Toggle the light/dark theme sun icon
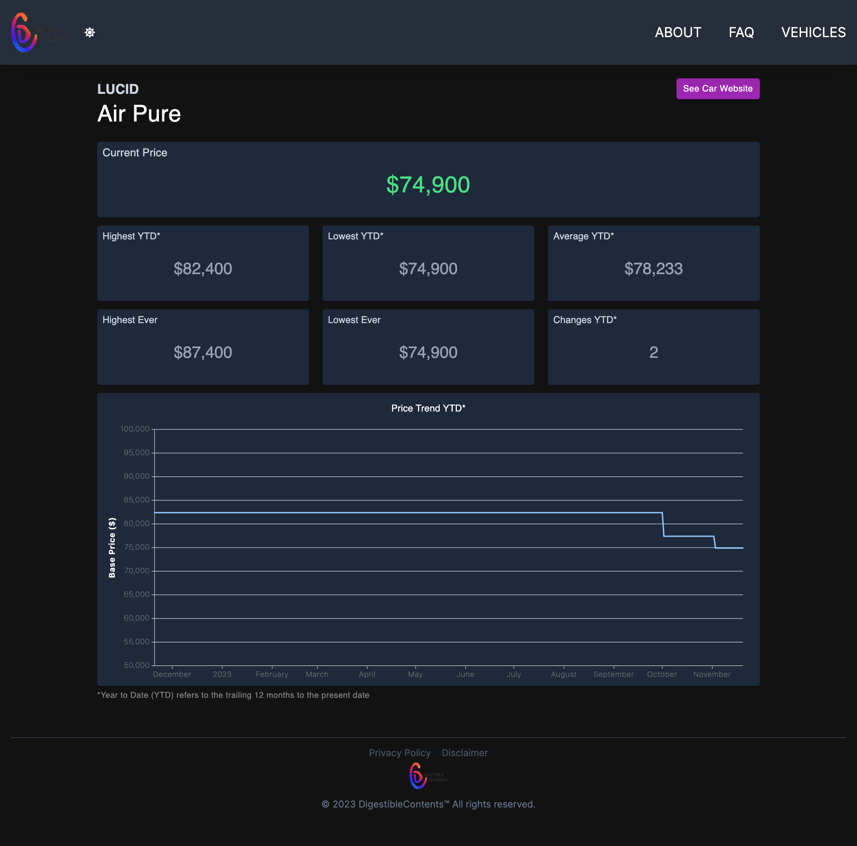857x846 pixels. [90, 32]
